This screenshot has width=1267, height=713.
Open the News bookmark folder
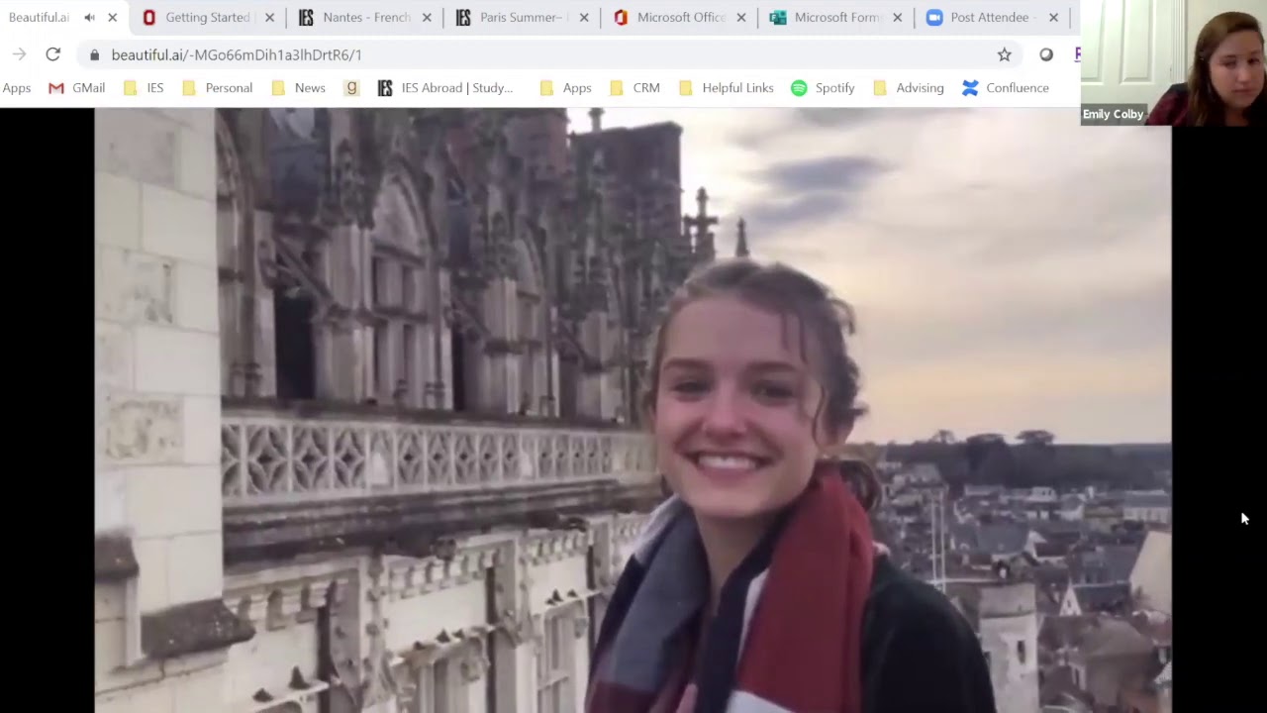tap(299, 88)
